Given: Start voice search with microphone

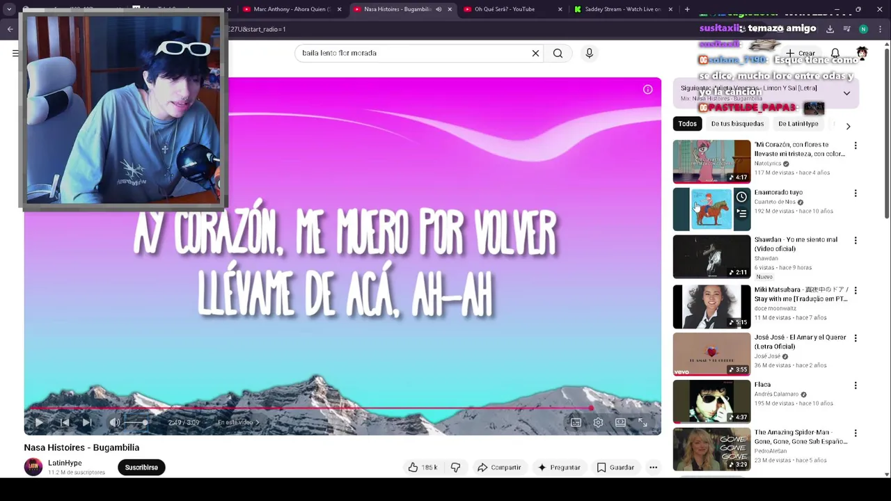Looking at the screenshot, I should coord(589,53).
